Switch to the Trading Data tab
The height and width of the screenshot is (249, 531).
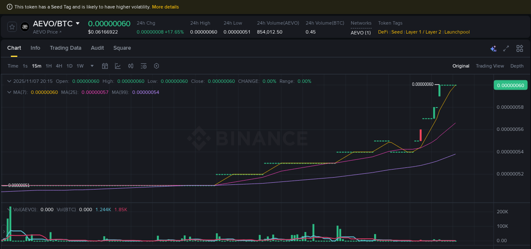tap(65, 48)
